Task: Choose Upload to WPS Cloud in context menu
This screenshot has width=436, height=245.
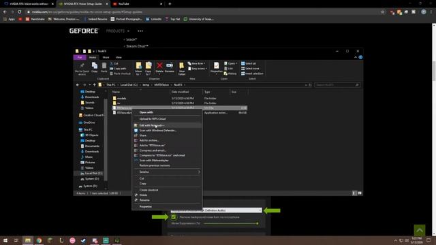Action: pos(167,119)
